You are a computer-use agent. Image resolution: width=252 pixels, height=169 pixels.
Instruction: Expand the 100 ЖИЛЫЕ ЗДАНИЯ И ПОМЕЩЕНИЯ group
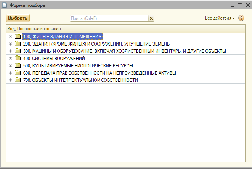pyautogui.click(x=10, y=37)
